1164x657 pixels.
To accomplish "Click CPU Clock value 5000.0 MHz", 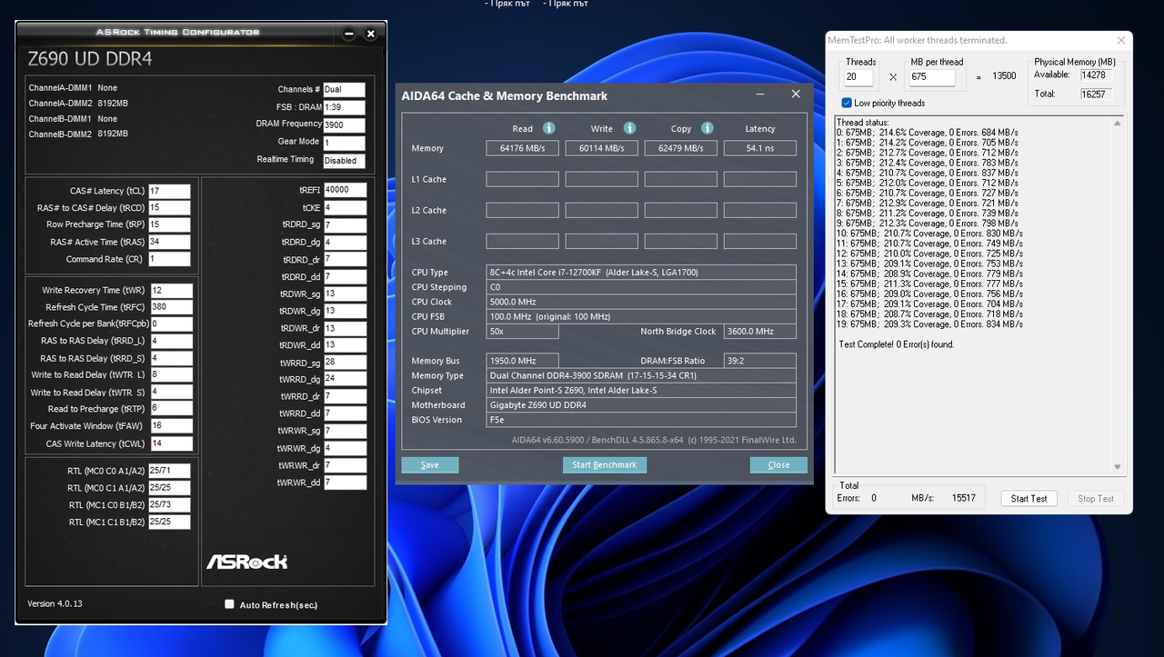I will click(641, 302).
